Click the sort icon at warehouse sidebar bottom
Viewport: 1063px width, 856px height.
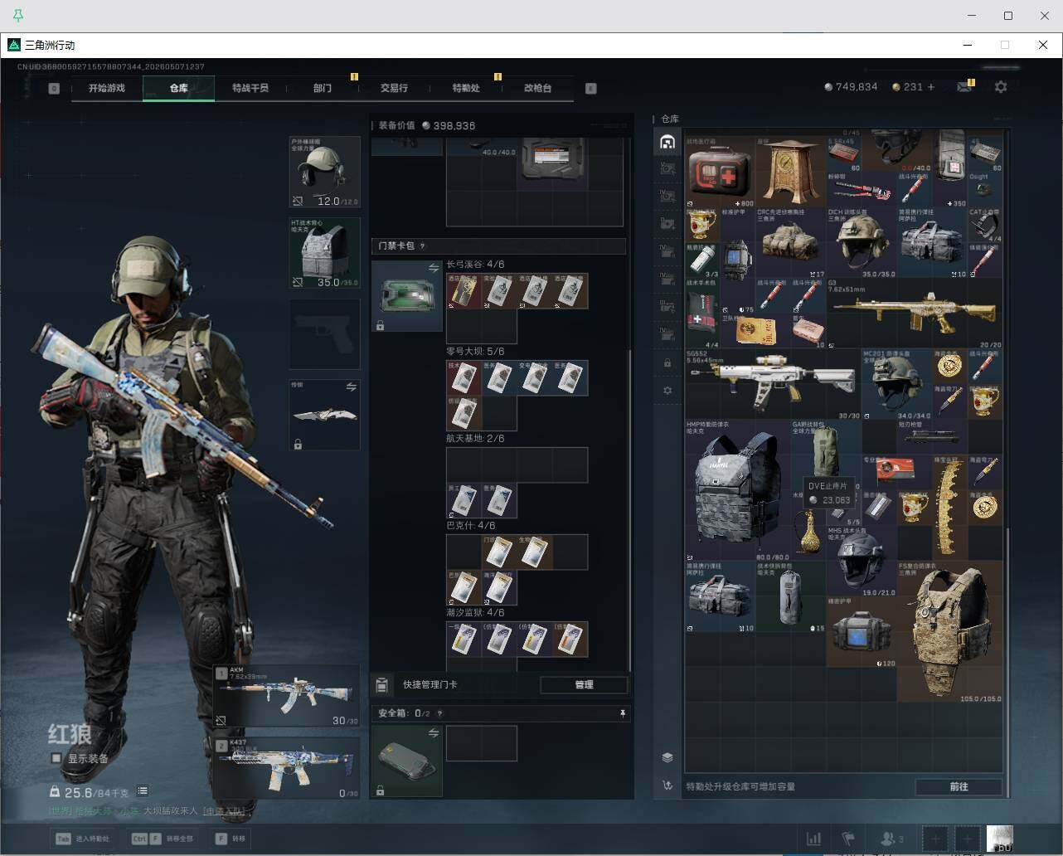pyautogui.click(x=667, y=785)
